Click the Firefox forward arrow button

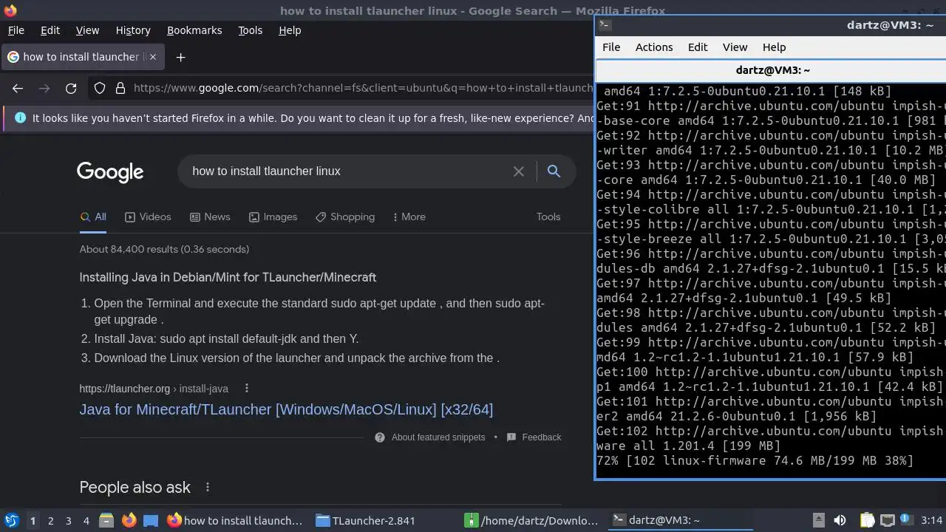coord(44,88)
